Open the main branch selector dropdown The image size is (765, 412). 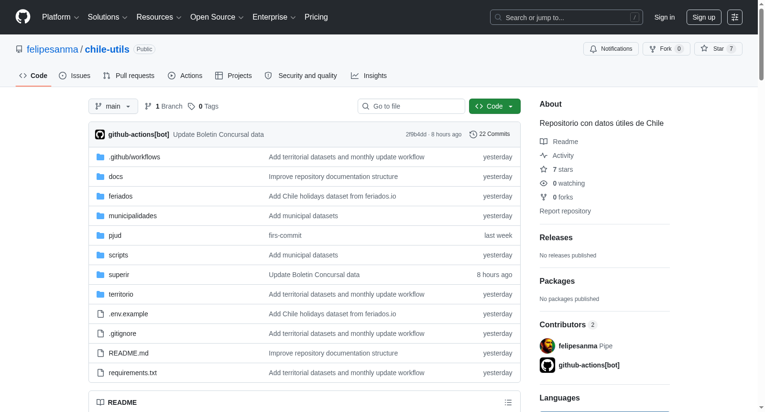tap(113, 106)
